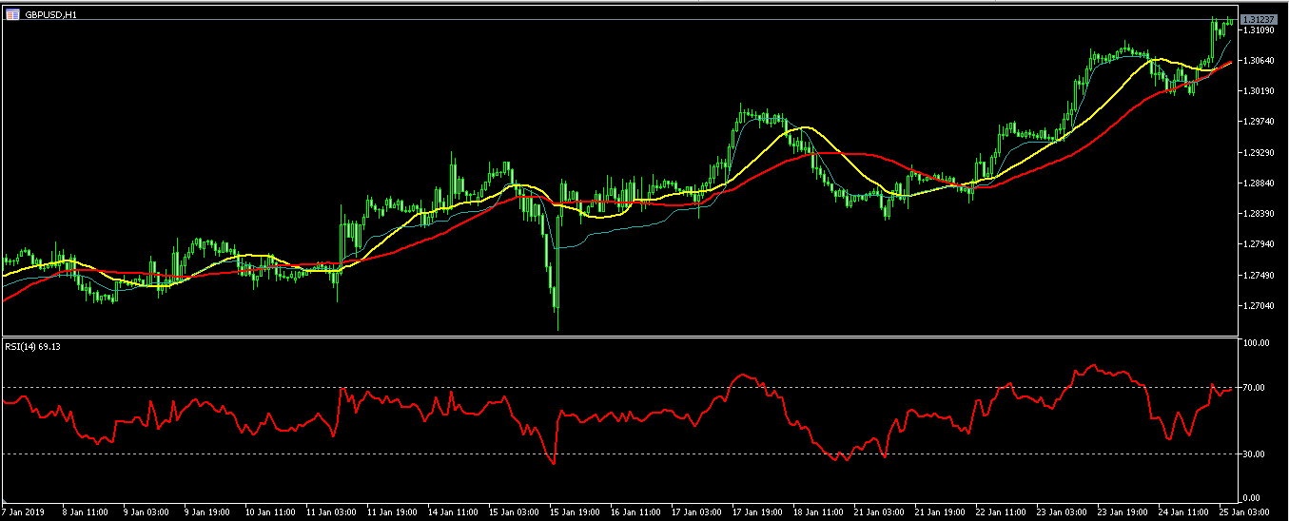The image size is (1289, 521).
Task: Click the 16 Jan 11:00 time label
Action: pyautogui.click(x=635, y=511)
